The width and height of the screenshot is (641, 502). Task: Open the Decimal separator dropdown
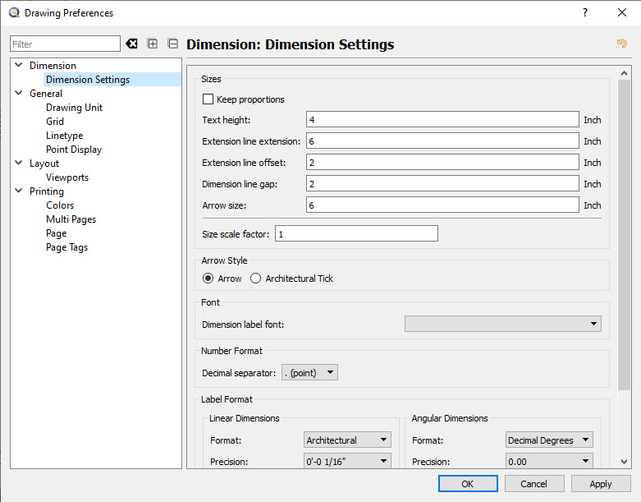309,373
